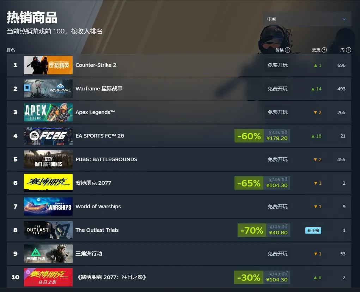360x292 pixels.
Task: Click the weeks column help question-mark icon
Action: coord(348,50)
